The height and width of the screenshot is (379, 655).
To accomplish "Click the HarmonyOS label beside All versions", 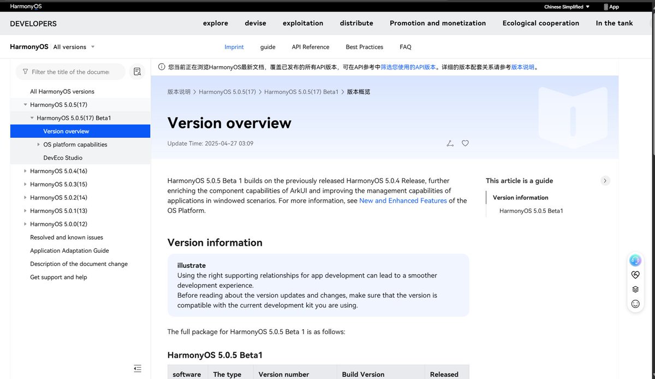I will click(x=29, y=47).
